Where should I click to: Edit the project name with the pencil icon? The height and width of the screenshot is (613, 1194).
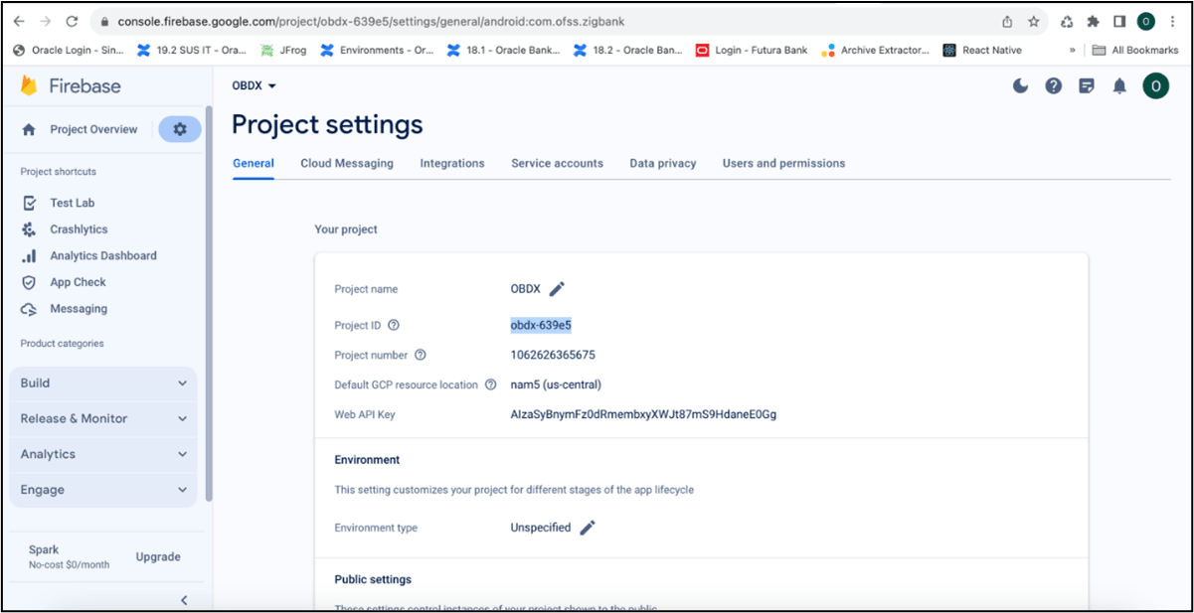coord(557,289)
